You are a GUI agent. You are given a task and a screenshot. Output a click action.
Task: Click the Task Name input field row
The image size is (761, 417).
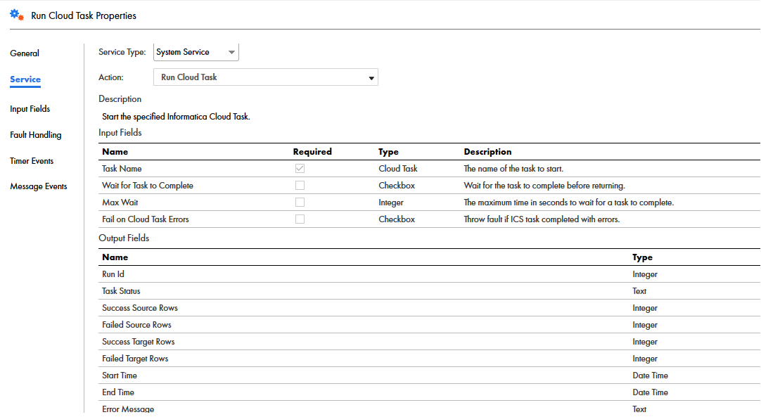[x=429, y=169]
